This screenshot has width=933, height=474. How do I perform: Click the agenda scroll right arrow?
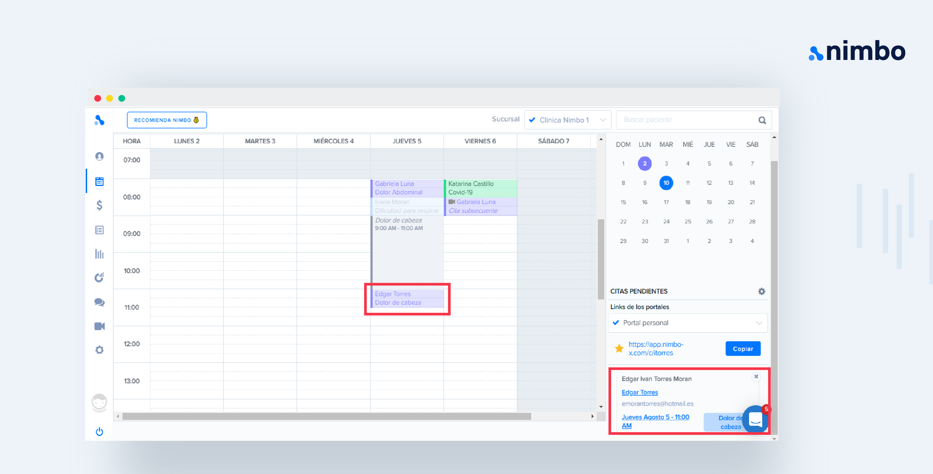[x=592, y=416]
